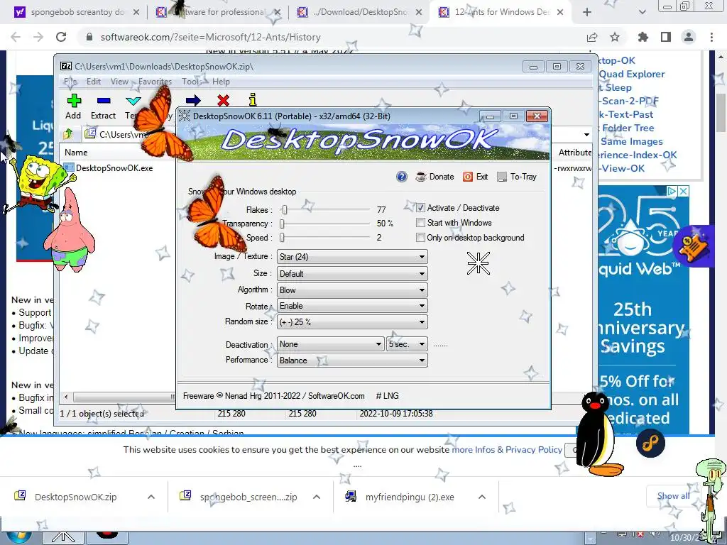
Task: Close the ad with the X icon
Action: pos(684,191)
